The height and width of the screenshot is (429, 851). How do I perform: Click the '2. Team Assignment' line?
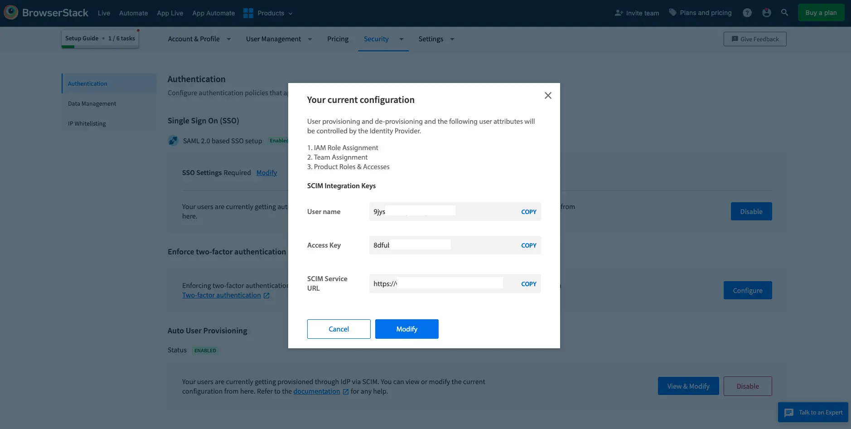pos(337,157)
